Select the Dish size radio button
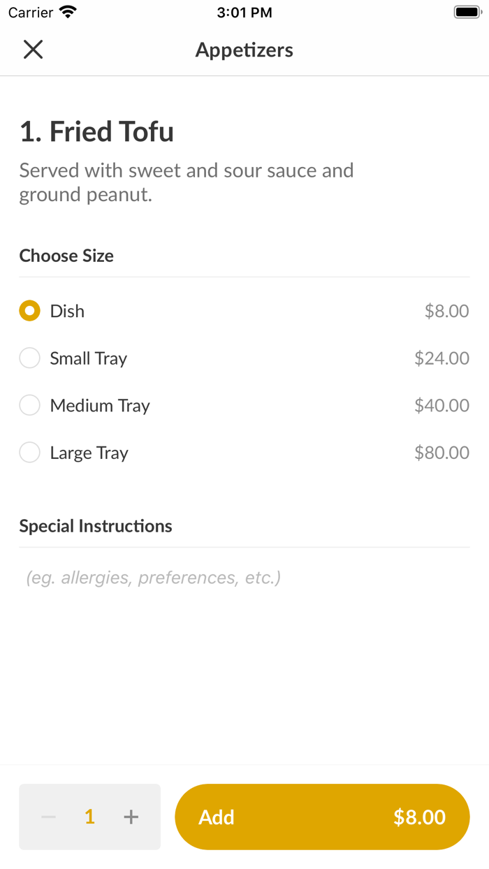Screen dimensions: 489x869 [29, 311]
